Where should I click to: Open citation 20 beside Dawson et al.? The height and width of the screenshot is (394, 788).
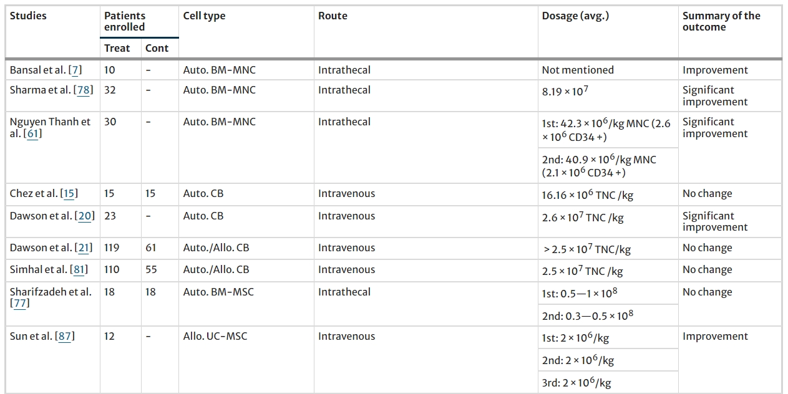pyautogui.click(x=83, y=216)
